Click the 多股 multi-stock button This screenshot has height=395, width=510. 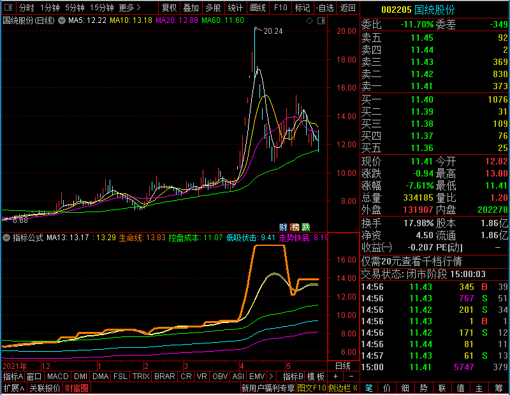[213, 8]
